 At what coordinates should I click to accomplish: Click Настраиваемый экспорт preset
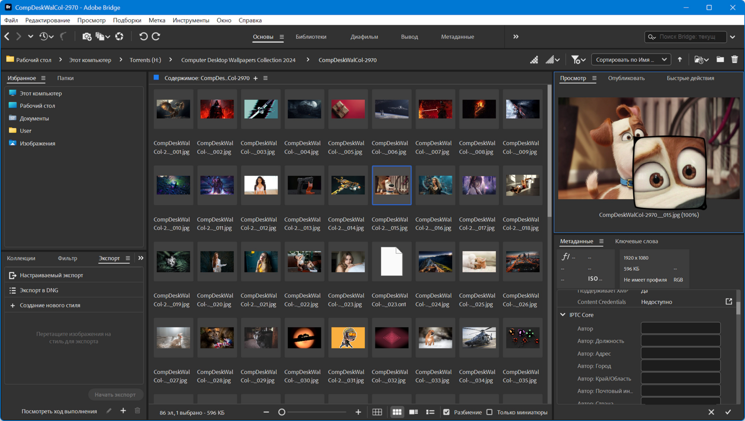74,275
